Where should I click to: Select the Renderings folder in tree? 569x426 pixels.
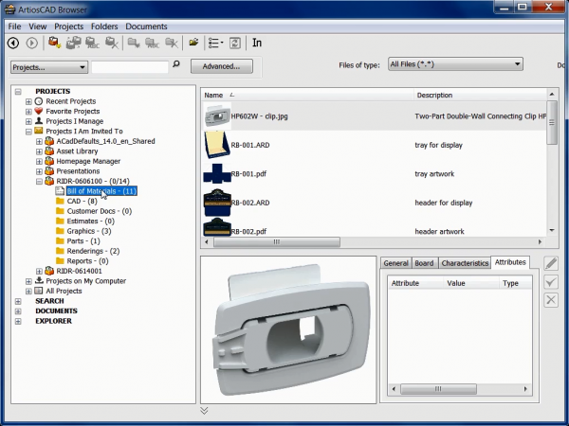tap(86, 251)
